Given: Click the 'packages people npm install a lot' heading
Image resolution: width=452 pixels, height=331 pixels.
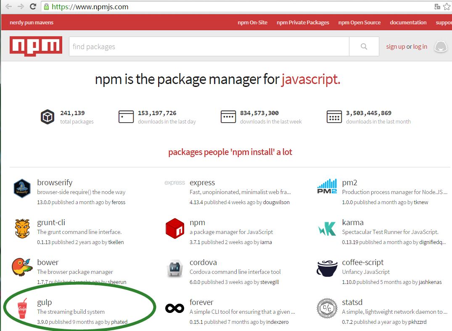Looking at the screenshot, I should pos(230,152).
